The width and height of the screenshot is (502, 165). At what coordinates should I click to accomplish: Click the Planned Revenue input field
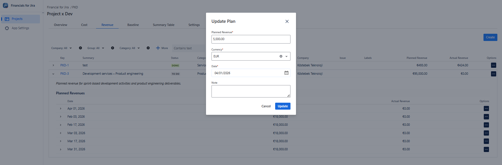coord(251,39)
